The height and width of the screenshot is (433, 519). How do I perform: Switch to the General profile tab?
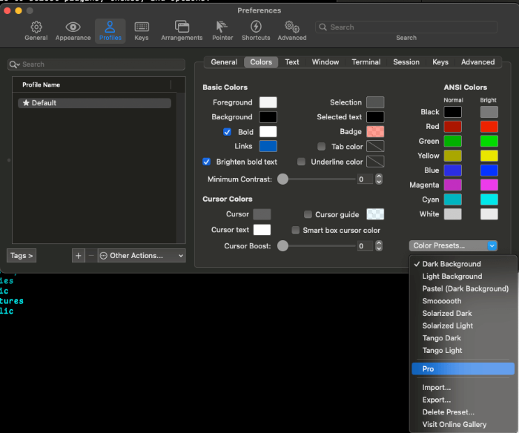tap(224, 62)
